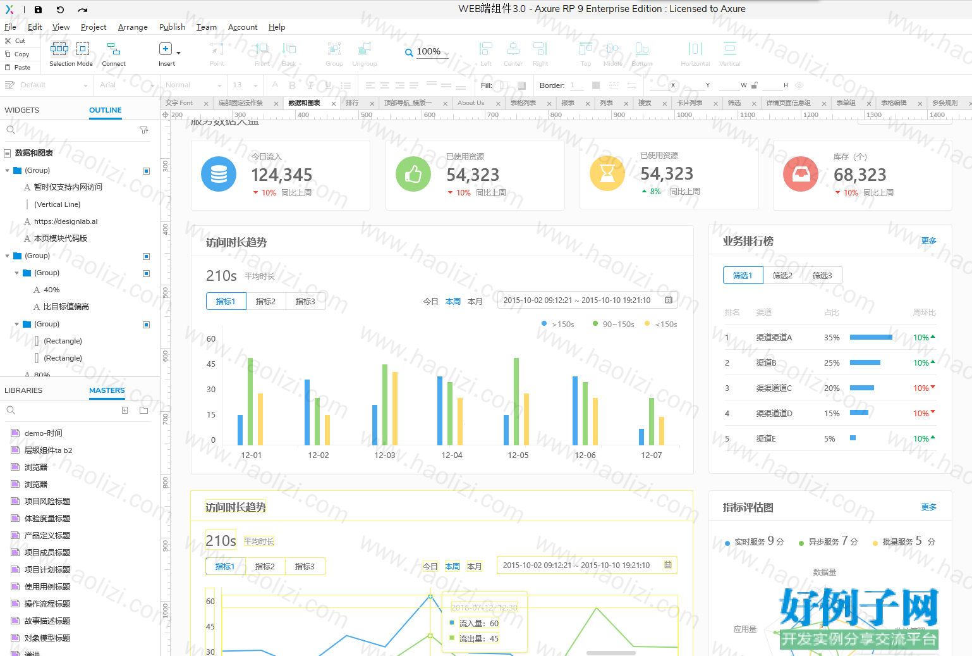Choose contained selection mode icon
The height and width of the screenshot is (656, 972).
pos(83,48)
